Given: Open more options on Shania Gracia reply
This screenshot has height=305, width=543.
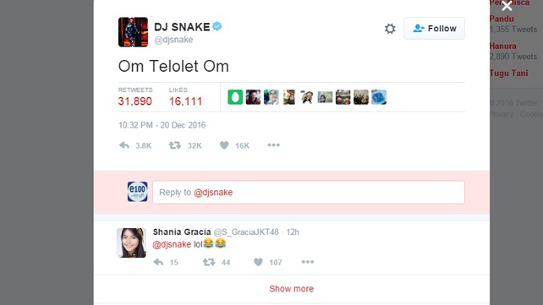Looking at the screenshot, I should 308,262.
